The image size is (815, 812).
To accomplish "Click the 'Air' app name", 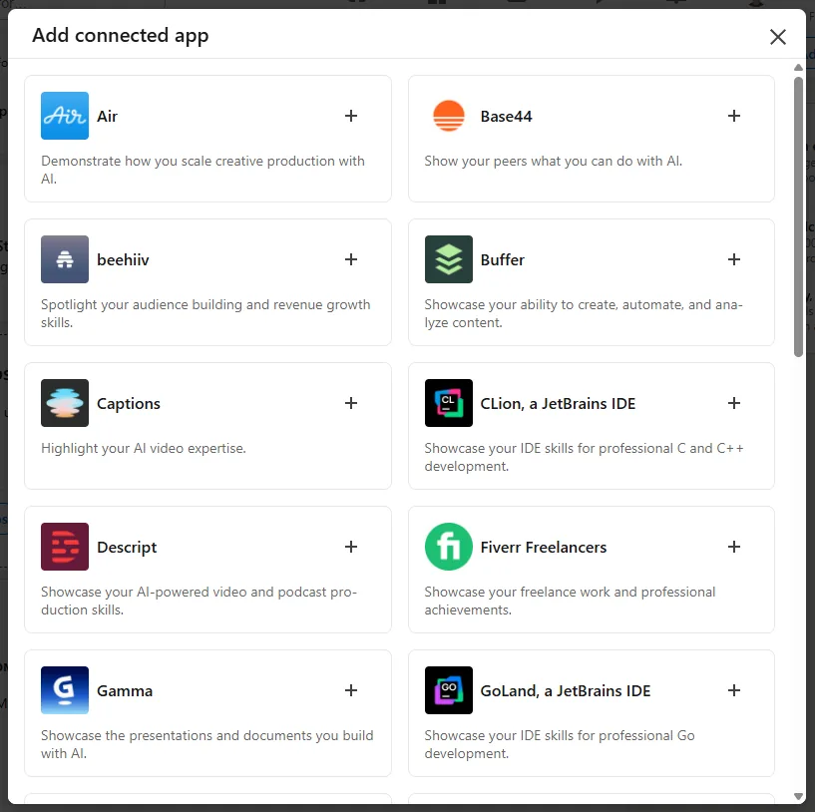I will tap(107, 116).
